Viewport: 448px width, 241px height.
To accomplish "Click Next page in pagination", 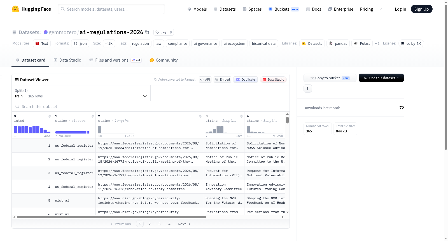I will click(184, 224).
